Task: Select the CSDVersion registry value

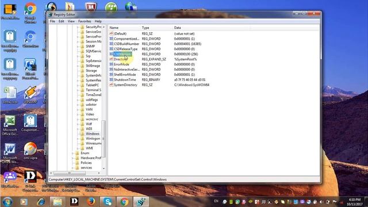Action: tap(122, 54)
